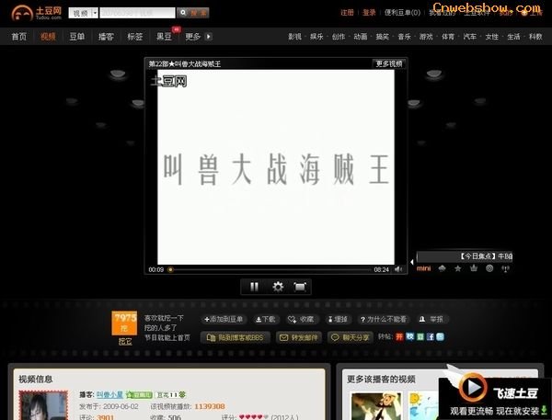
Task: Share via the red 开 Kaixin icon
Action: click(399, 337)
